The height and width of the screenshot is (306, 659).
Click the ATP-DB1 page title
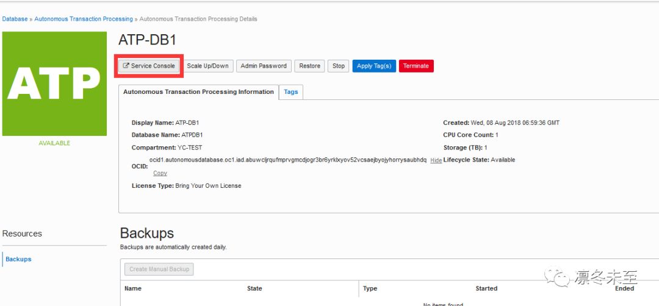click(x=148, y=40)
